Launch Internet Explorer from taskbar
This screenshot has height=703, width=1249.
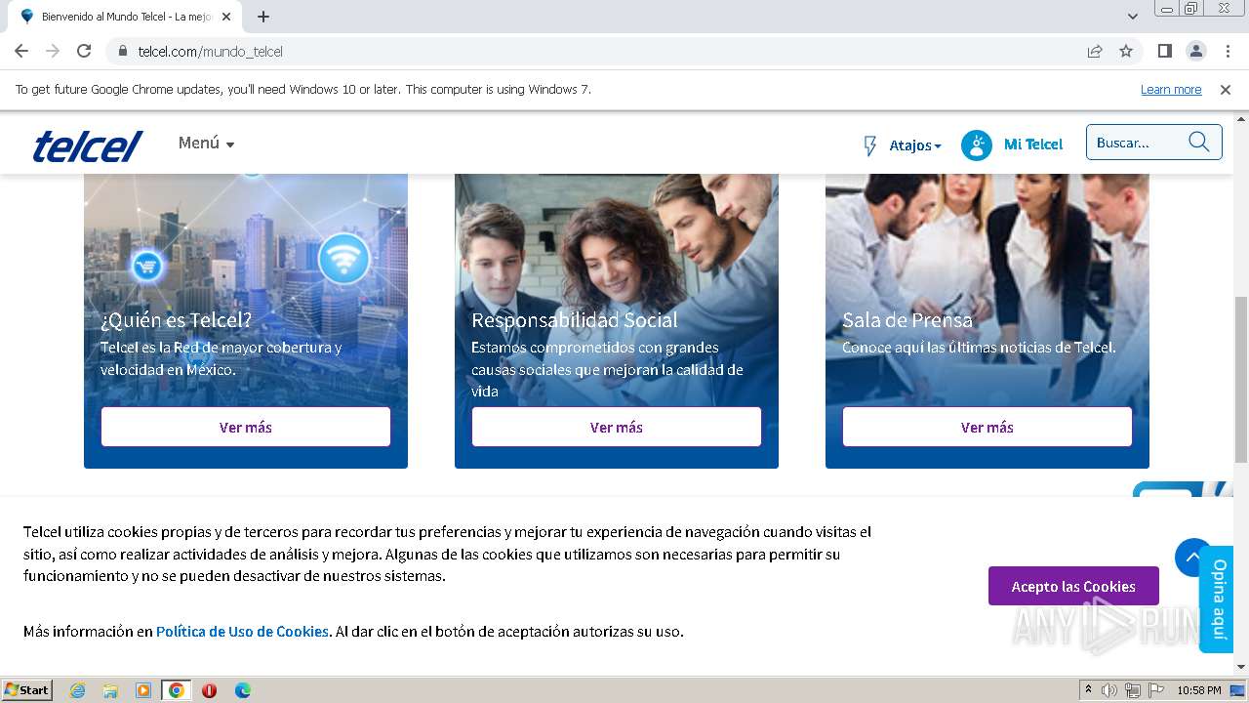(77, 690)
